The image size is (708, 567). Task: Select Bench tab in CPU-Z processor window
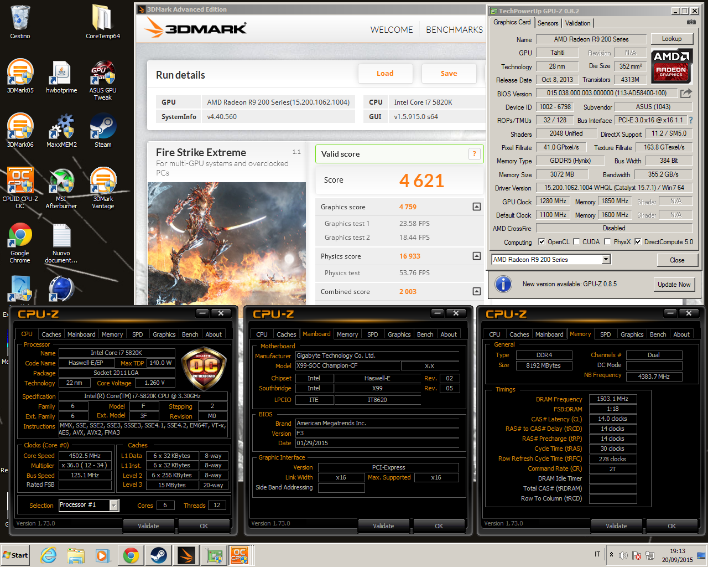(x=190, y=334)
